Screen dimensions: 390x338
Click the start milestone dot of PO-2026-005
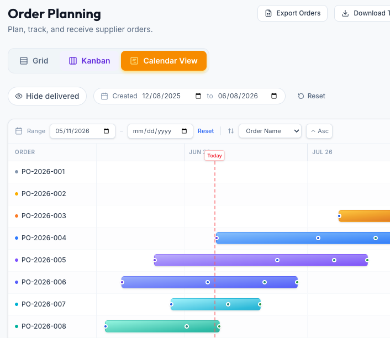155,260
